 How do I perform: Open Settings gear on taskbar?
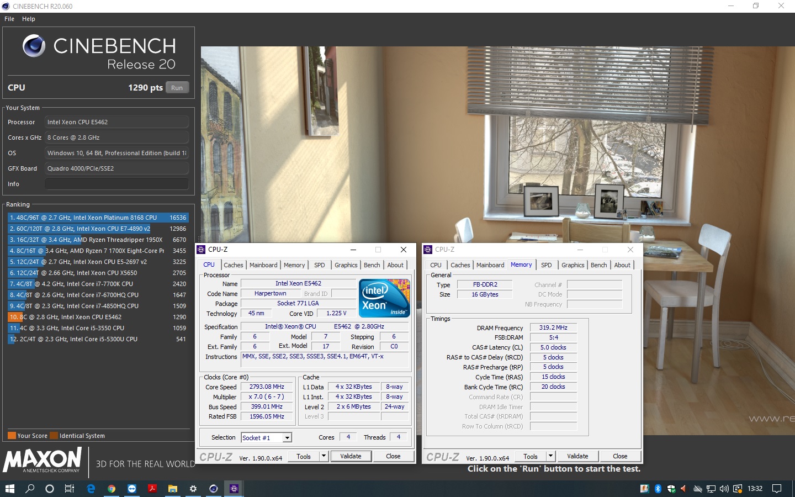193,489
